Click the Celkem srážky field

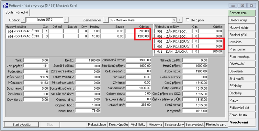(195, 77)
